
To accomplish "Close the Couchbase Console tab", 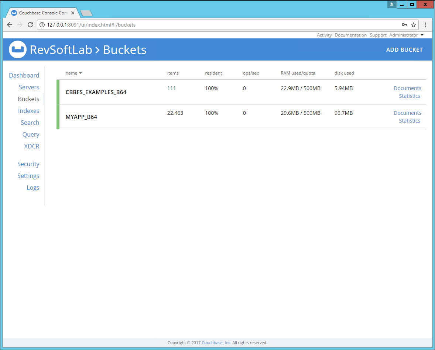I will coord(73,13).
